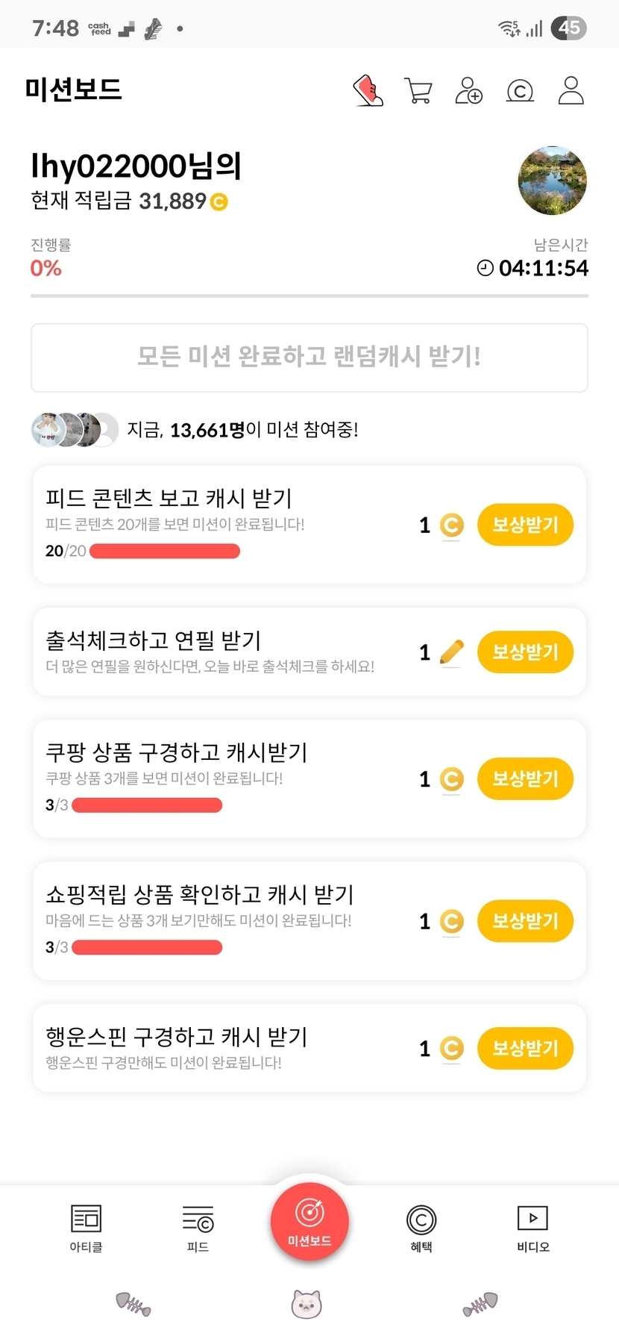
Task: Open the shopping cart icon
Action: click(418, 91)
